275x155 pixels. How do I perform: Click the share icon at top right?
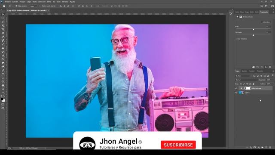pos(272,6)
